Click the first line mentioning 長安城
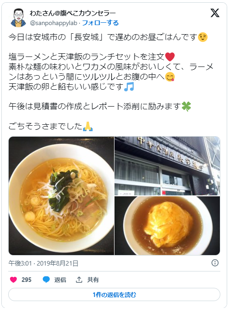The height and width of the screenshot is (312, 229). (x=108, y=37)
